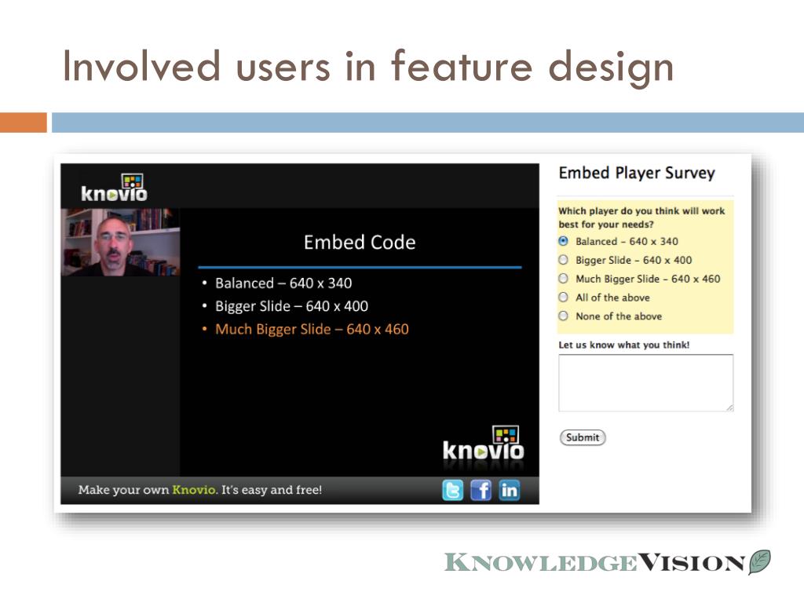Image resolution: width=804 pixels, height=603 pixels.
Task: Click the orange Much Bigger Slide bullet
Action: 312,329
